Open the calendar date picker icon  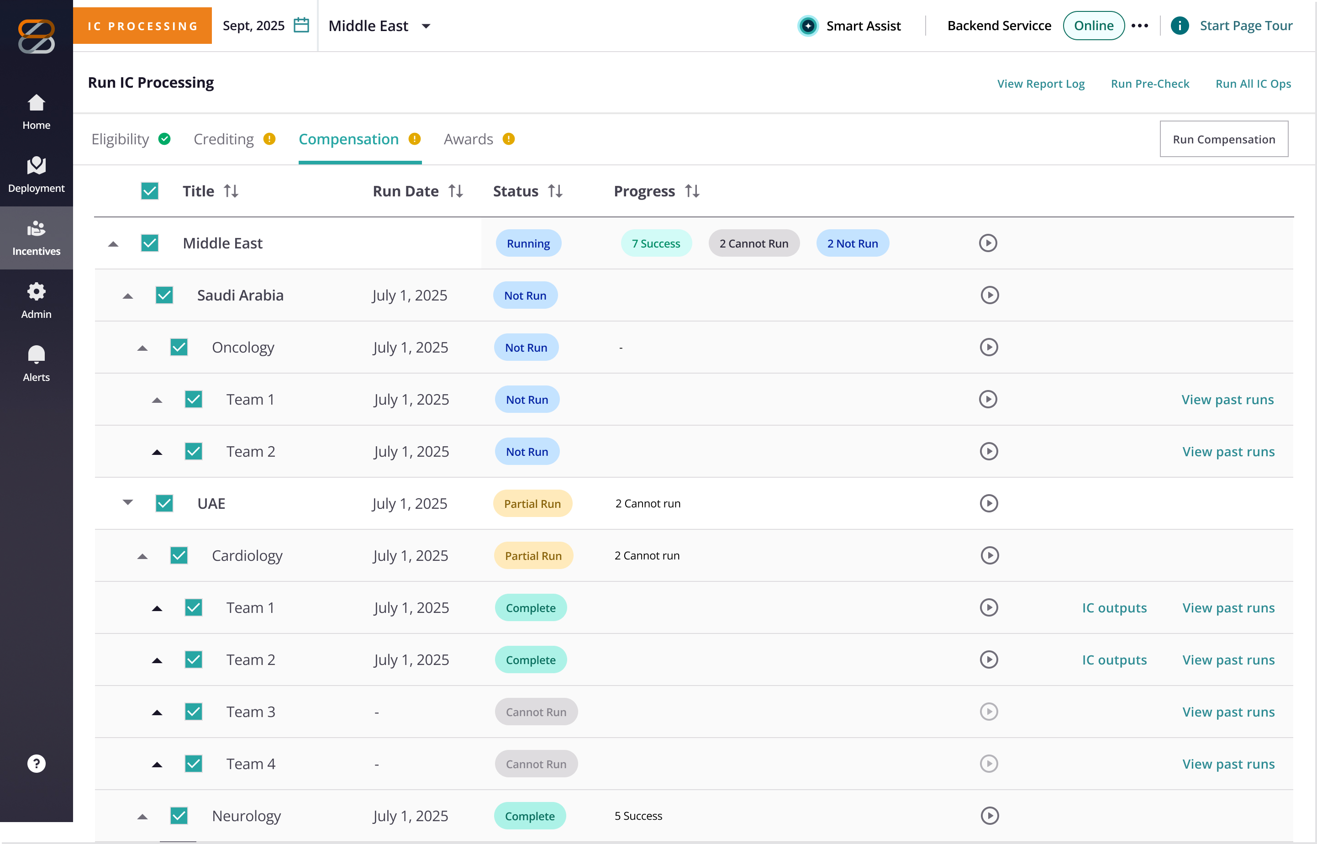click(x=301, y=25)
